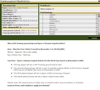Click the tournament name Spurs fans weekly Freeroll

coord(18,8)
